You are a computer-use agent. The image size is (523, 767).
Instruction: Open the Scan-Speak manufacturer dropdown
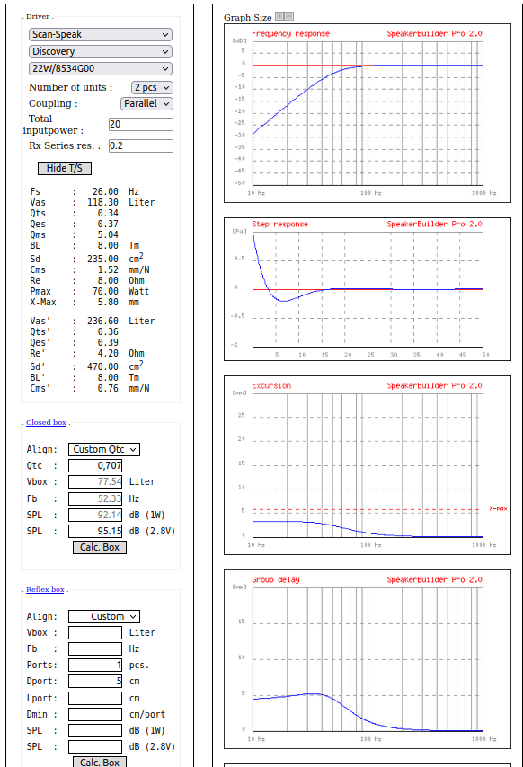101,34
